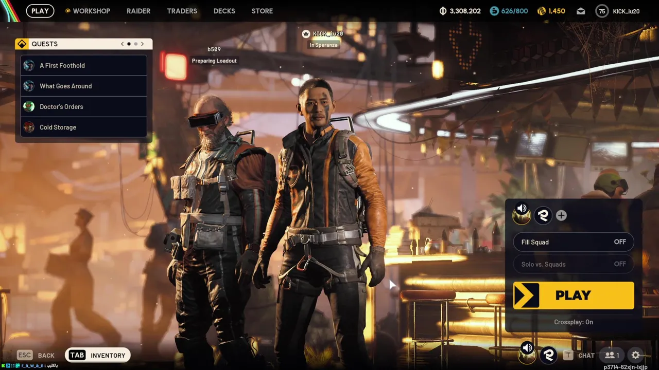Viewport: 659px width, 370px height.
Task: Open the Doctor's Orders quest
Action: click(84, 106)
